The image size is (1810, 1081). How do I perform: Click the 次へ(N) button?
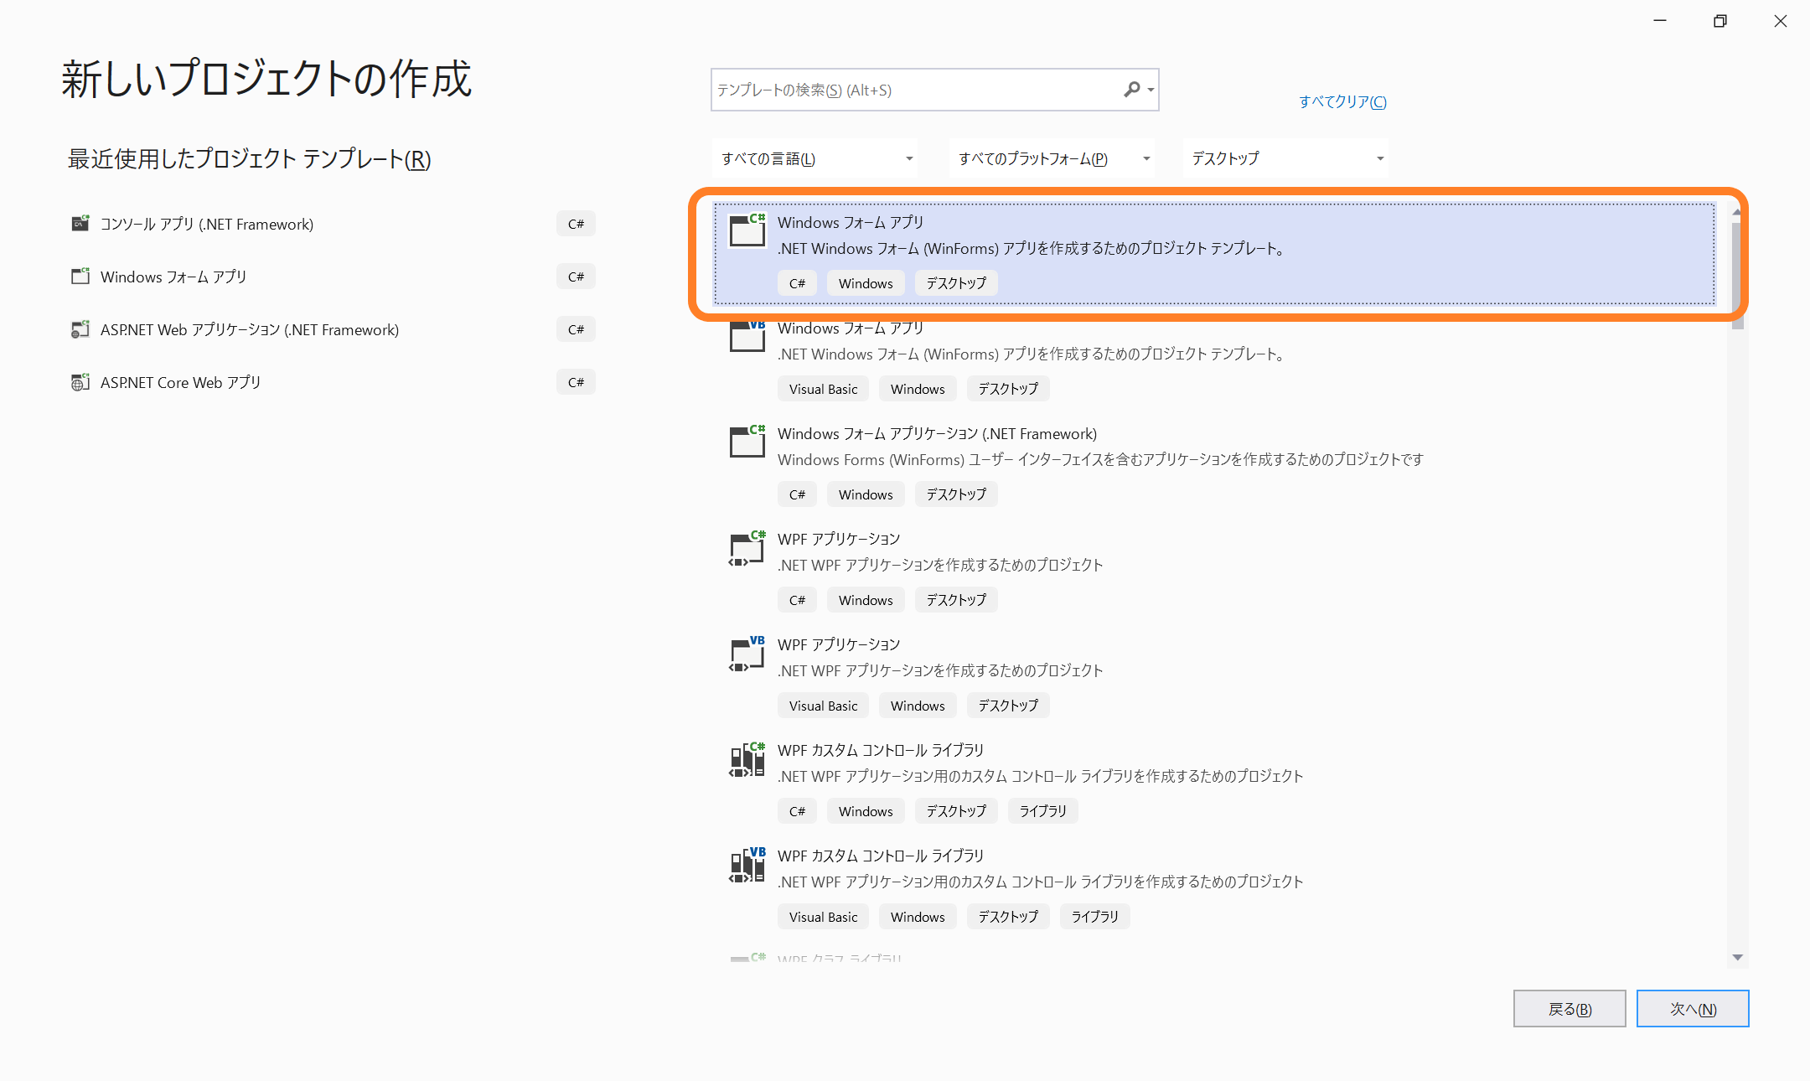(1693, 1009)
